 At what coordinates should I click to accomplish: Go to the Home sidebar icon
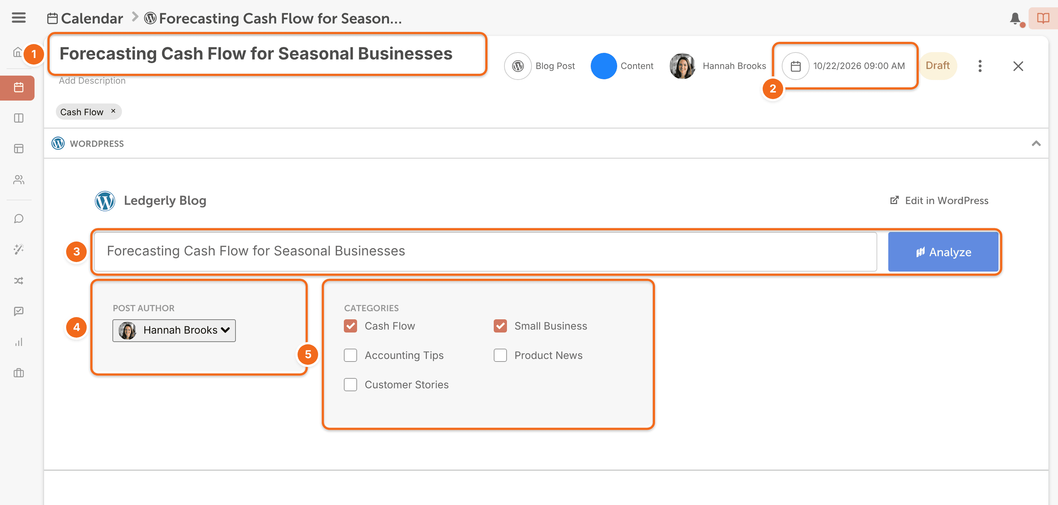[x=18, y=52]
